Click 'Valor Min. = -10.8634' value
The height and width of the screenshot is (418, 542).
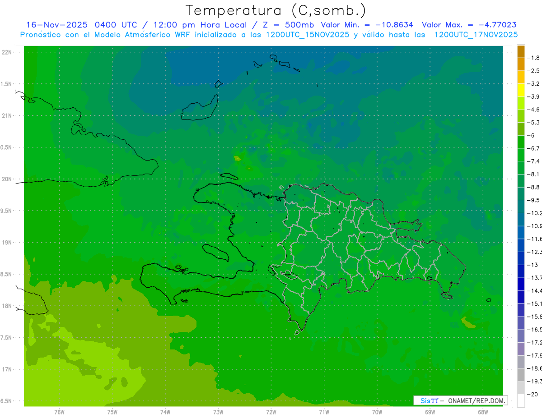367,25
